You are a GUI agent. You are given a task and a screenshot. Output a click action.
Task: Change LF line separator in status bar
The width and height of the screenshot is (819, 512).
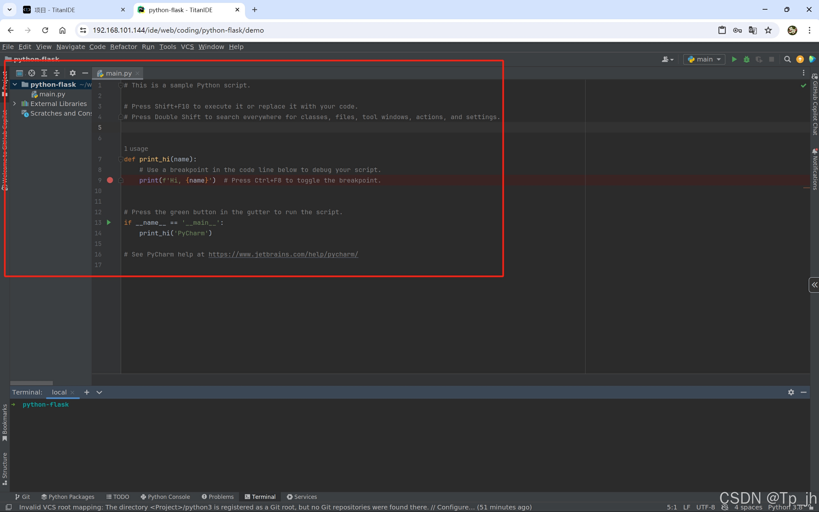(x=687, y=507)
